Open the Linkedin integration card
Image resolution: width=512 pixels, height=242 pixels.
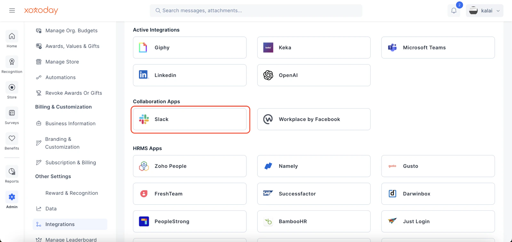click(190, 75)
